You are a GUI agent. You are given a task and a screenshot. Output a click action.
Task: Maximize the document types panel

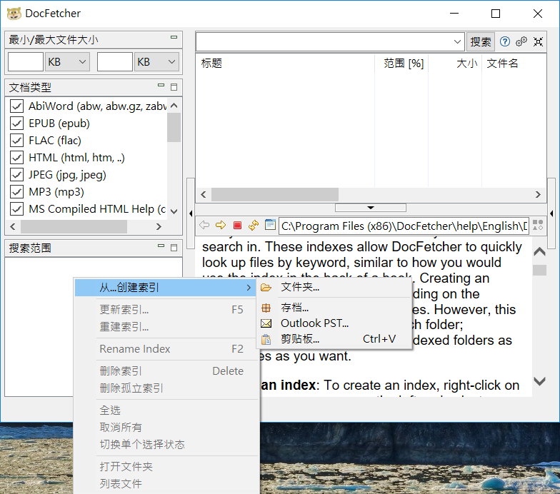[x=174, y=87]
